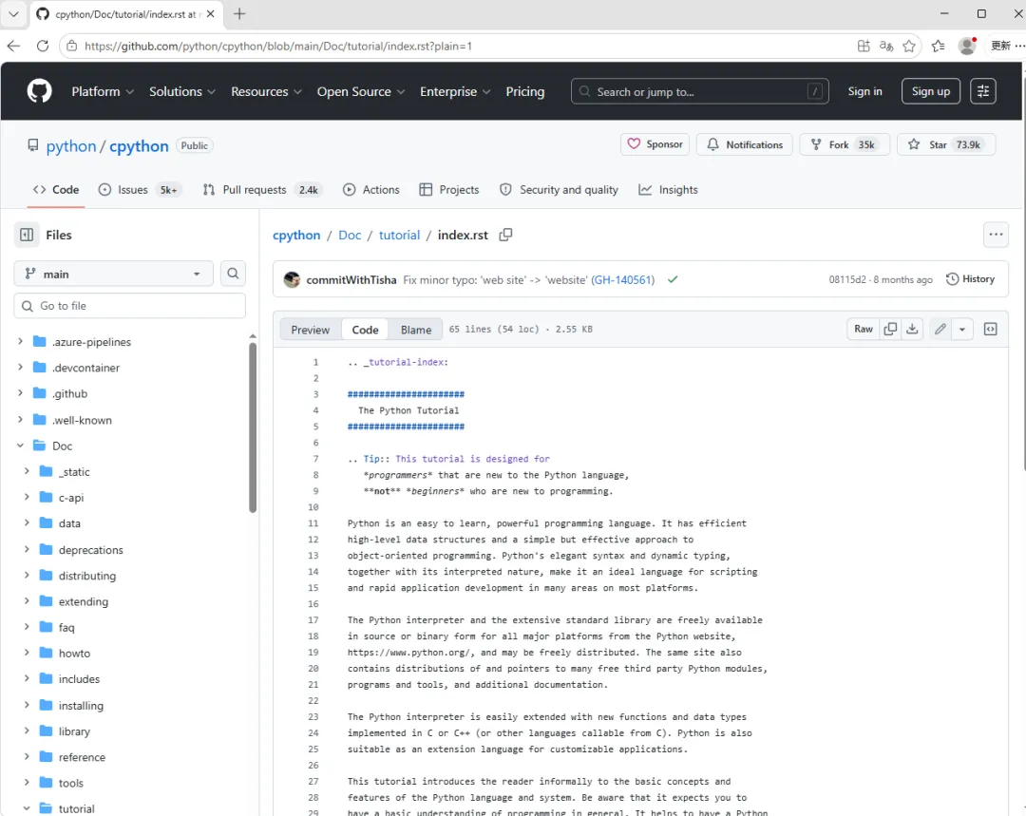
Task: Click the Go to file input
Action: coord(129,306)
